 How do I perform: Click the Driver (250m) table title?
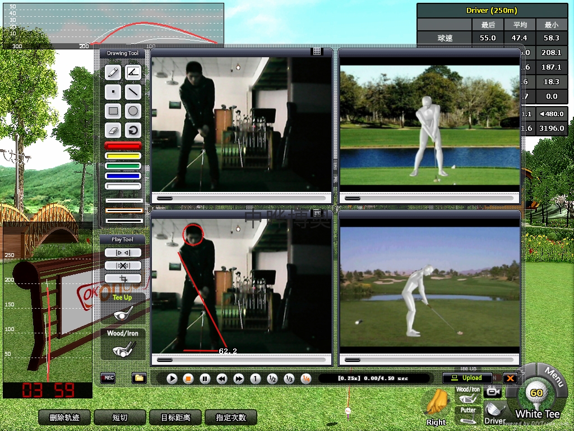[492, 11]
